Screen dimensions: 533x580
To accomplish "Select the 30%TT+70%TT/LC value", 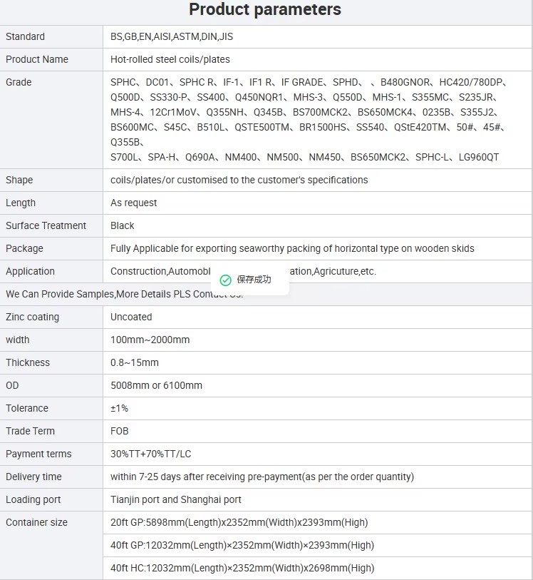I will coord(150,454).
